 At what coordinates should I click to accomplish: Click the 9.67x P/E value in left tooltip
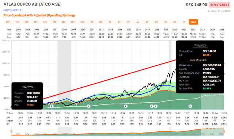[30, 105]
